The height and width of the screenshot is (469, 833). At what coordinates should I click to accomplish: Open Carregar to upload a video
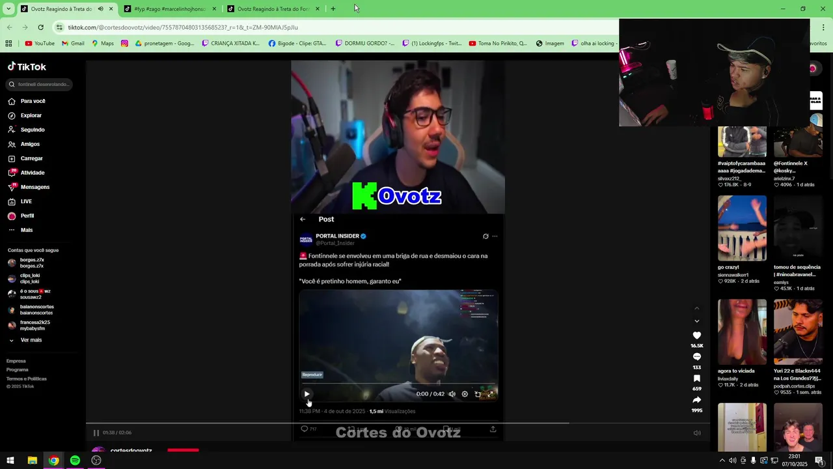(31, 158)
